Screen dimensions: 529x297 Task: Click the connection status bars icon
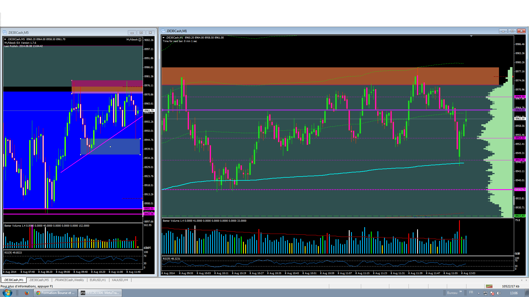point(489,286)
